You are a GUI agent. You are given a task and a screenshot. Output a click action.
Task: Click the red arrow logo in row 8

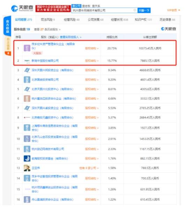27,118
